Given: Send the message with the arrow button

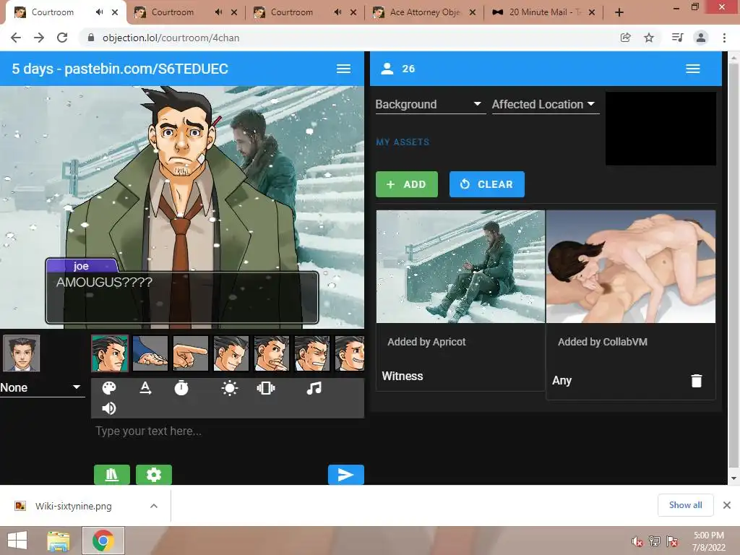Looking at the screenshot, I should 346,474.
